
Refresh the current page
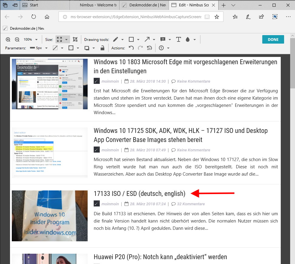34,17
